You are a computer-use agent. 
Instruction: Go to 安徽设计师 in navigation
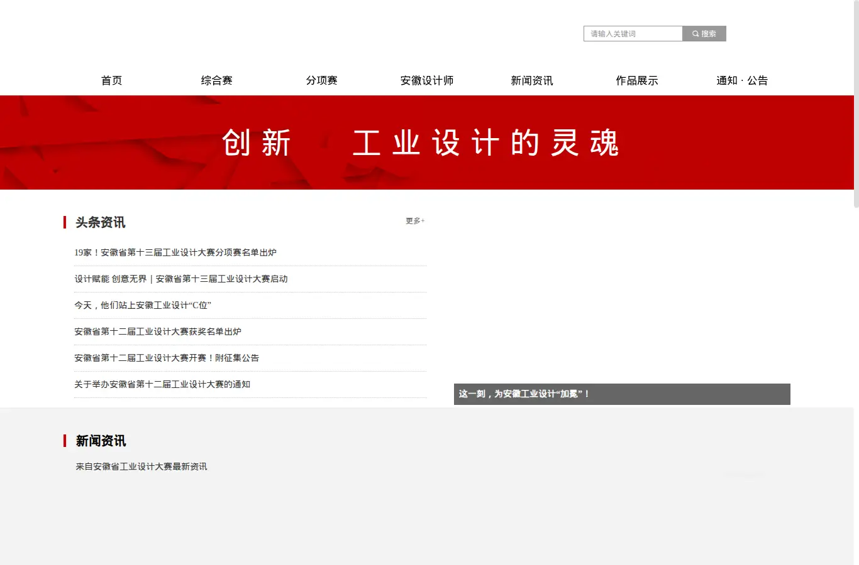click(x=427, y=80)
